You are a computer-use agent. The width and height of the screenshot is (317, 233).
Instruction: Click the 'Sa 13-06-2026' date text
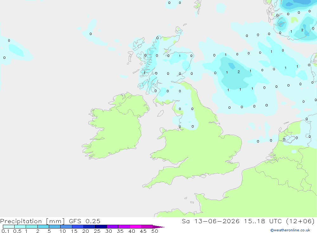click(x=211, y=221)
